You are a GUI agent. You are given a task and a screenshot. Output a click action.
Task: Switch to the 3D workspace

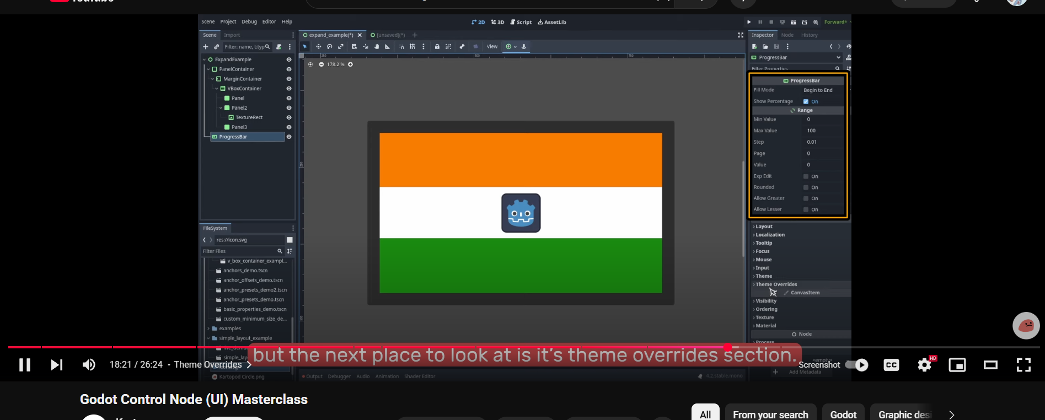click(497, 22)
